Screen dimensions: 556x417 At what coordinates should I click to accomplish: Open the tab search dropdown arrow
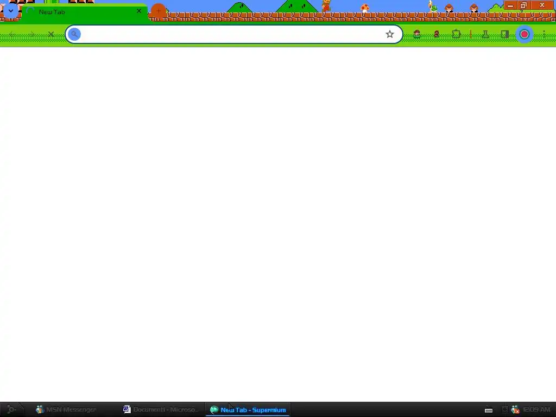pos(11,11)
